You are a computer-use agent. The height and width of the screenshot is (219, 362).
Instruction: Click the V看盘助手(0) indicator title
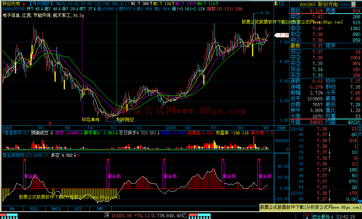click(15, 133)
